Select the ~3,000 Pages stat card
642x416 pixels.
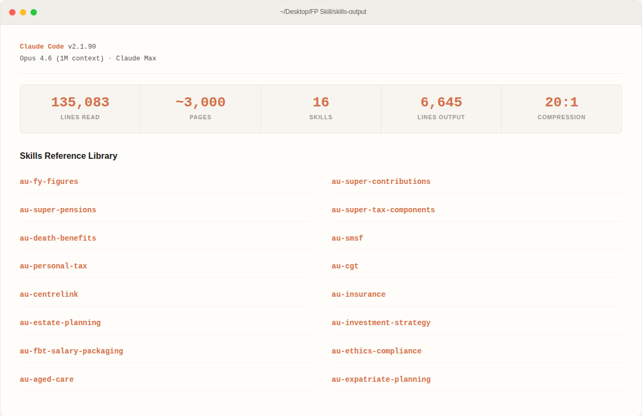[x=201, y=109]
